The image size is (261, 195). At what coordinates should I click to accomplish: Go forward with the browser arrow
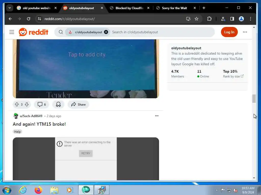click(19, 19)
